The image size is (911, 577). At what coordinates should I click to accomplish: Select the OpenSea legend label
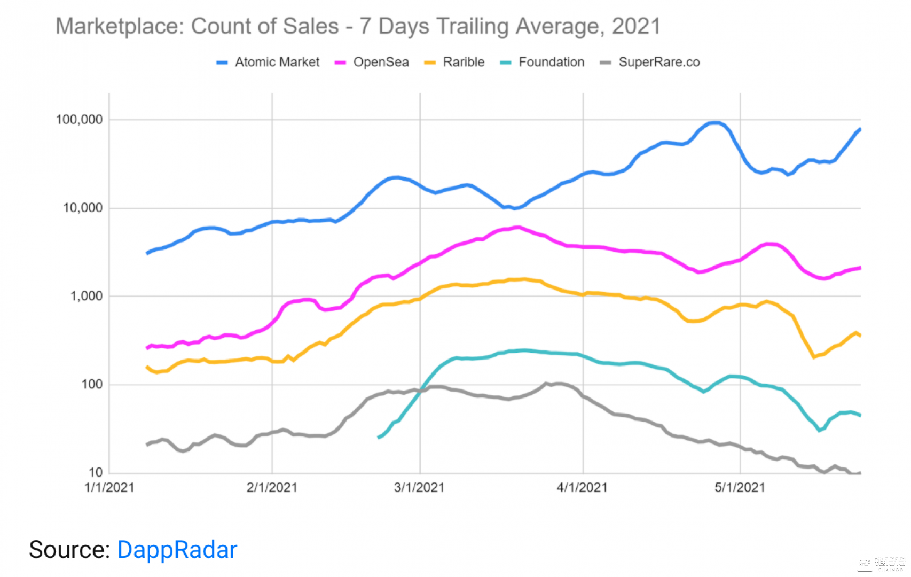coord(381,63)
